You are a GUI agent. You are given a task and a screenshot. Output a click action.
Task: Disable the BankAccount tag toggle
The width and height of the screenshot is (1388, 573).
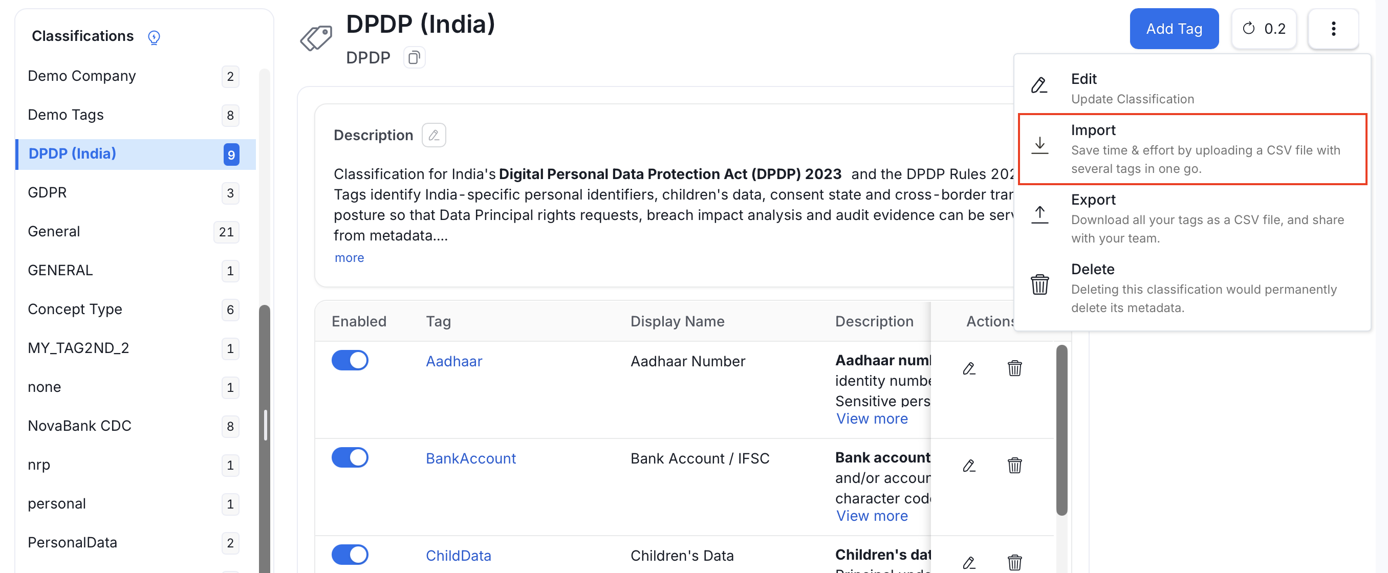pos(350,457)
